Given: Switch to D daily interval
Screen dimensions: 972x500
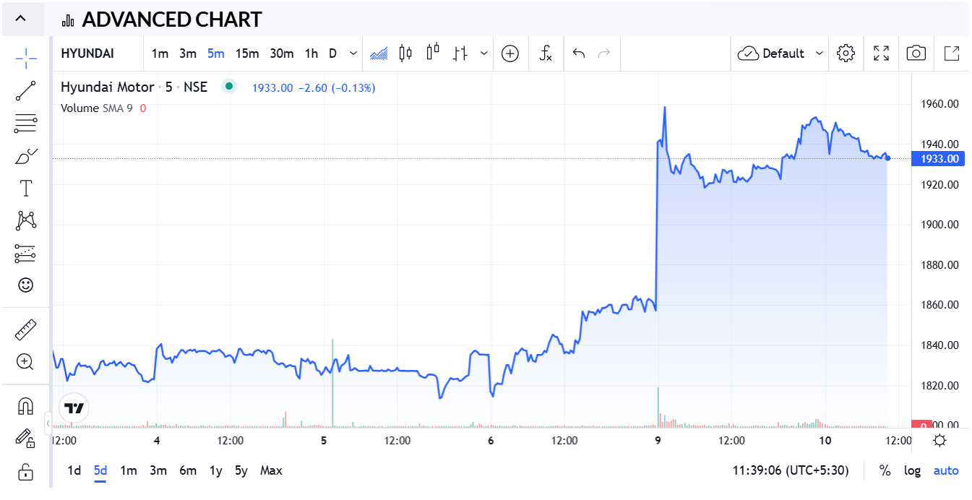Looking at the screenshot, I should pyautogui.click(x=333, y=53).
